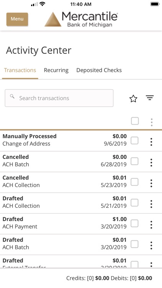Select the Transactions tab
162x288 pixels.
pyautogui.click(x=20, y=70)
